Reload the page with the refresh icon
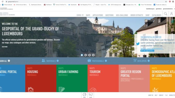Screen dimensions: 175x98 pyautogui.click(x=3, y=2)
